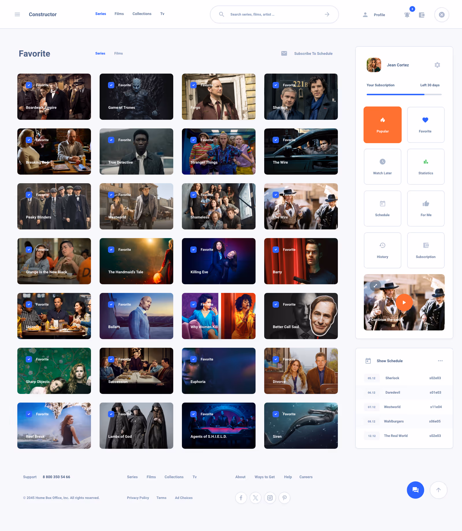Image resolution: width=462 pixels, height=531 pixels.
Task: Open the Peaky Blinders card
Action: (x=54, y=206)
